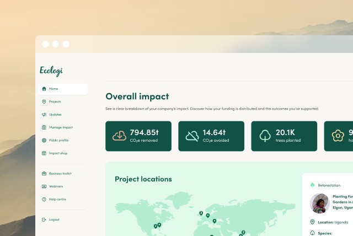Click the numbered 3 map pin in Europe
The width and height of the screenshot is (353, 236).
click(x=201, y=213)
